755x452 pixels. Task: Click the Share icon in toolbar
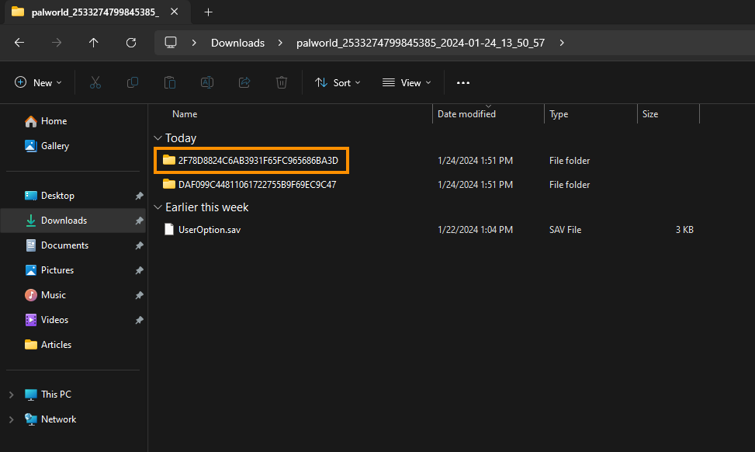[x=244, y=83]
